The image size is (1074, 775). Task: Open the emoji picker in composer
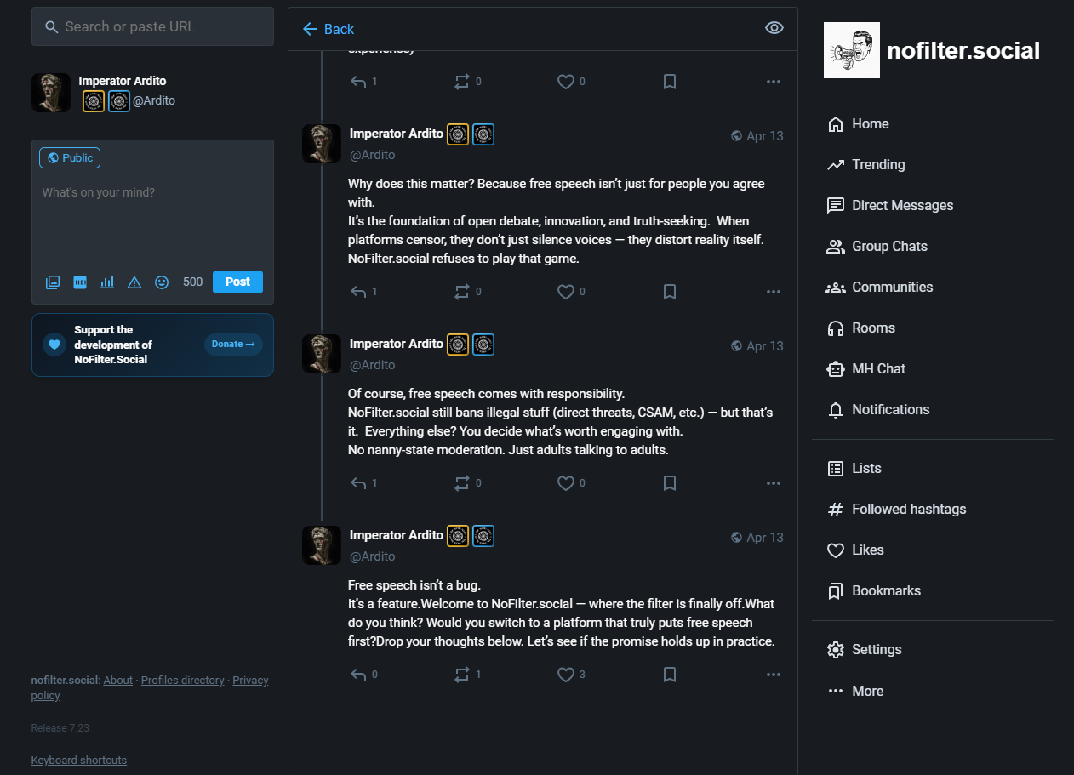162,282
